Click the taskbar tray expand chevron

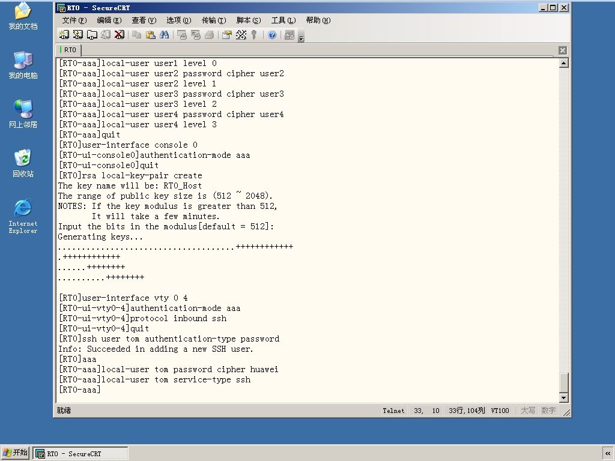pos(608,453)
